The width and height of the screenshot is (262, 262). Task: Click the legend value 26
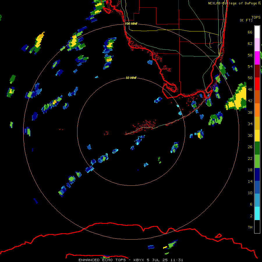250,147
